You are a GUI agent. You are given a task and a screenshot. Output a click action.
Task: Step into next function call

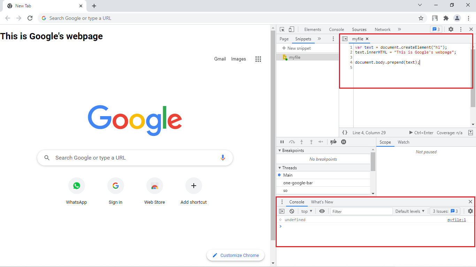coord(302,142)
